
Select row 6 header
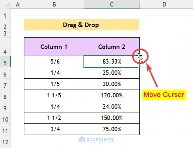click(x=5, y=73)
